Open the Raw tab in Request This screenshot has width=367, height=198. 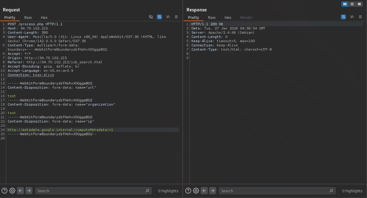tap(28, 18)
